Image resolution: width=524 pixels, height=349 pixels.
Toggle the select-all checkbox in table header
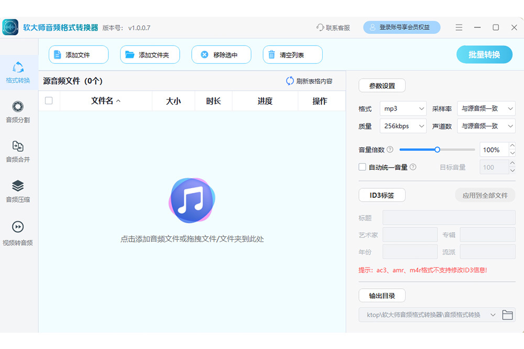49,101
